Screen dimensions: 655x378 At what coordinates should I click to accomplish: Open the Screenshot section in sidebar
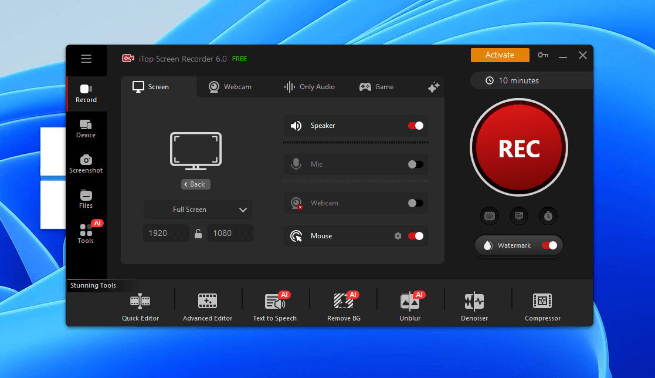pos(86,164)
